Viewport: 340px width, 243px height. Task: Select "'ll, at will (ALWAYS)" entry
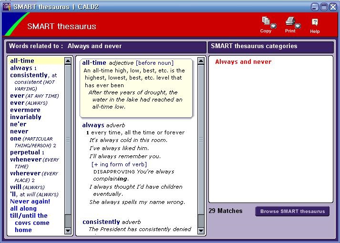(x=34, y=194)
